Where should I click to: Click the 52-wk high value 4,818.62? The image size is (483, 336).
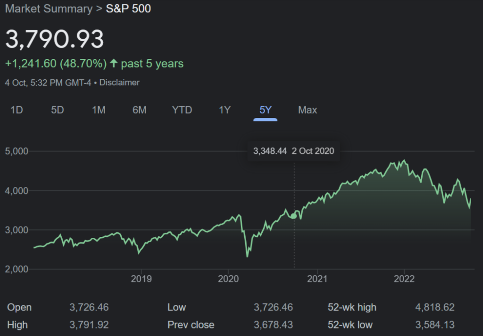click(x=435, y=307)
